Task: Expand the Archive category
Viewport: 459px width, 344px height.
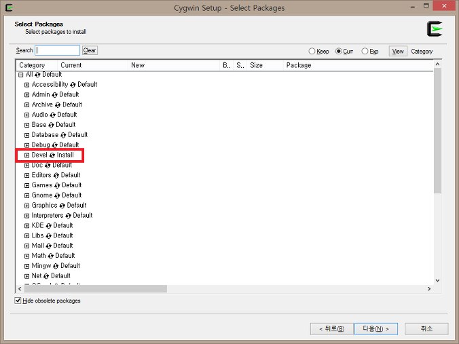Action: point(26,105)
